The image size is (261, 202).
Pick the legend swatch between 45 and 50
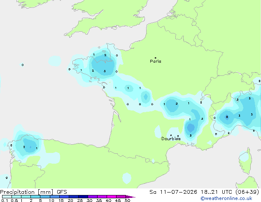click(121, 197)
